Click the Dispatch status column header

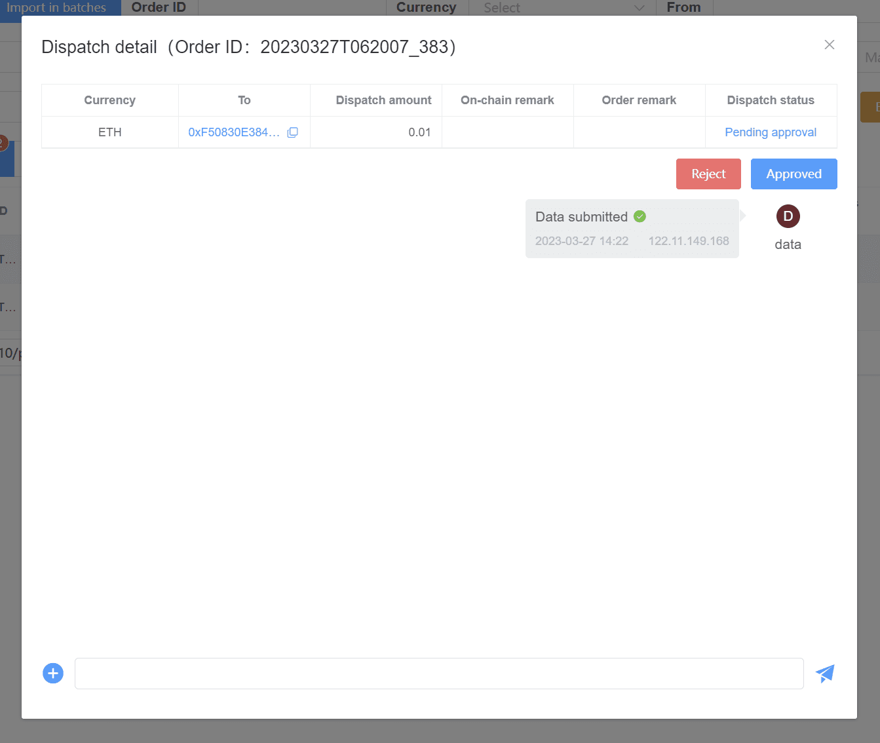point(771,100)
